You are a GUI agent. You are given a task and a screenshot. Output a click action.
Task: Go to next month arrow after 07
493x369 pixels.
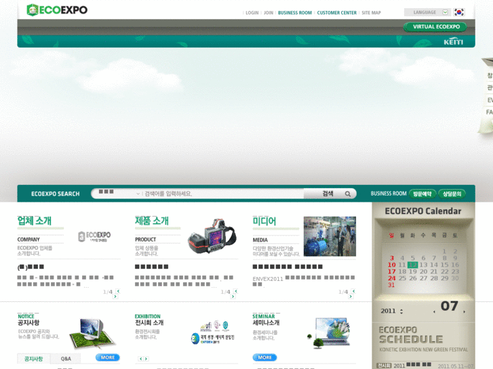[464, 311]
